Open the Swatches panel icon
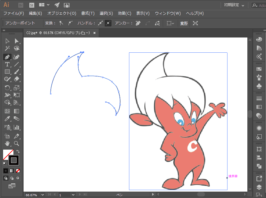The image size is (266, 198). click(x=259, y=69)
